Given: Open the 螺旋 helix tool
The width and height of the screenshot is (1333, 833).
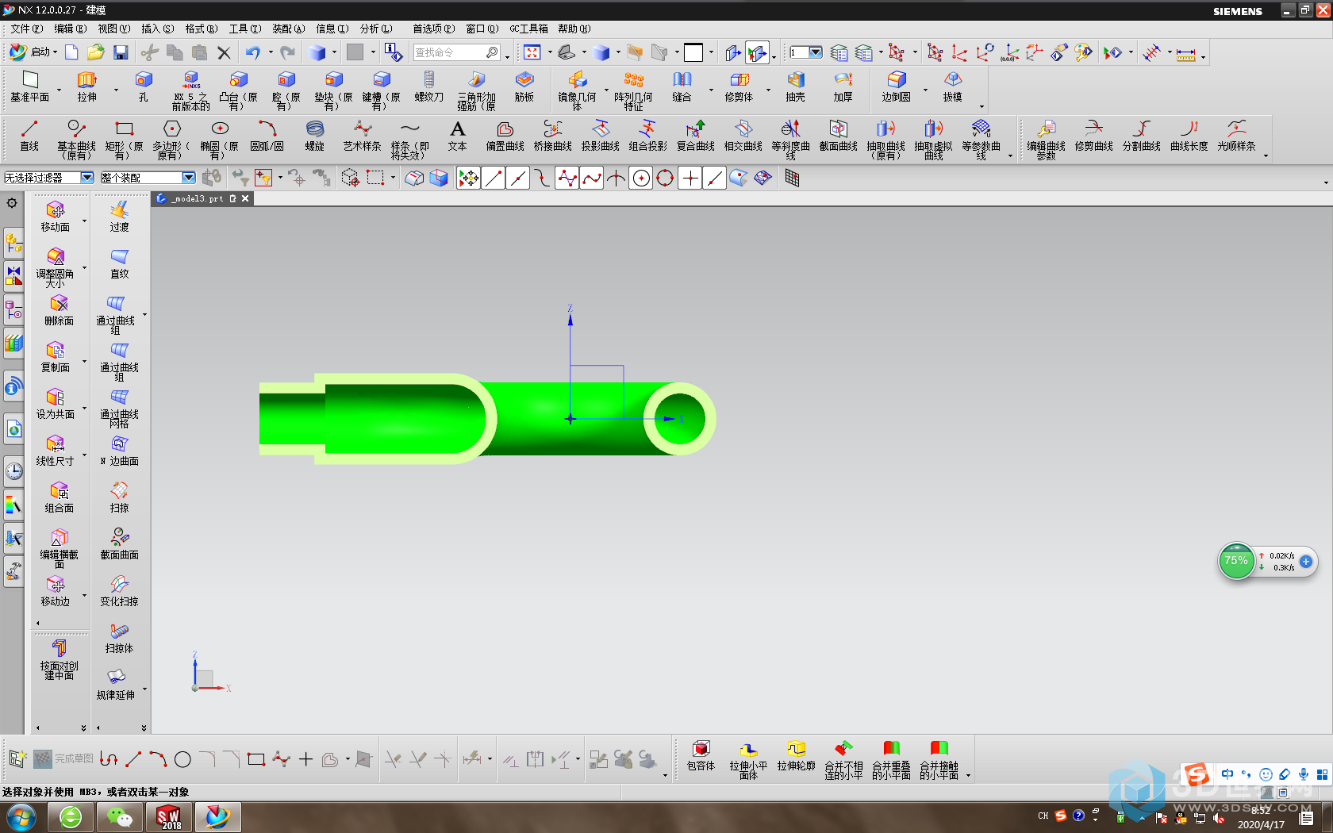Looking at the screenshot, I should [315, 136].
